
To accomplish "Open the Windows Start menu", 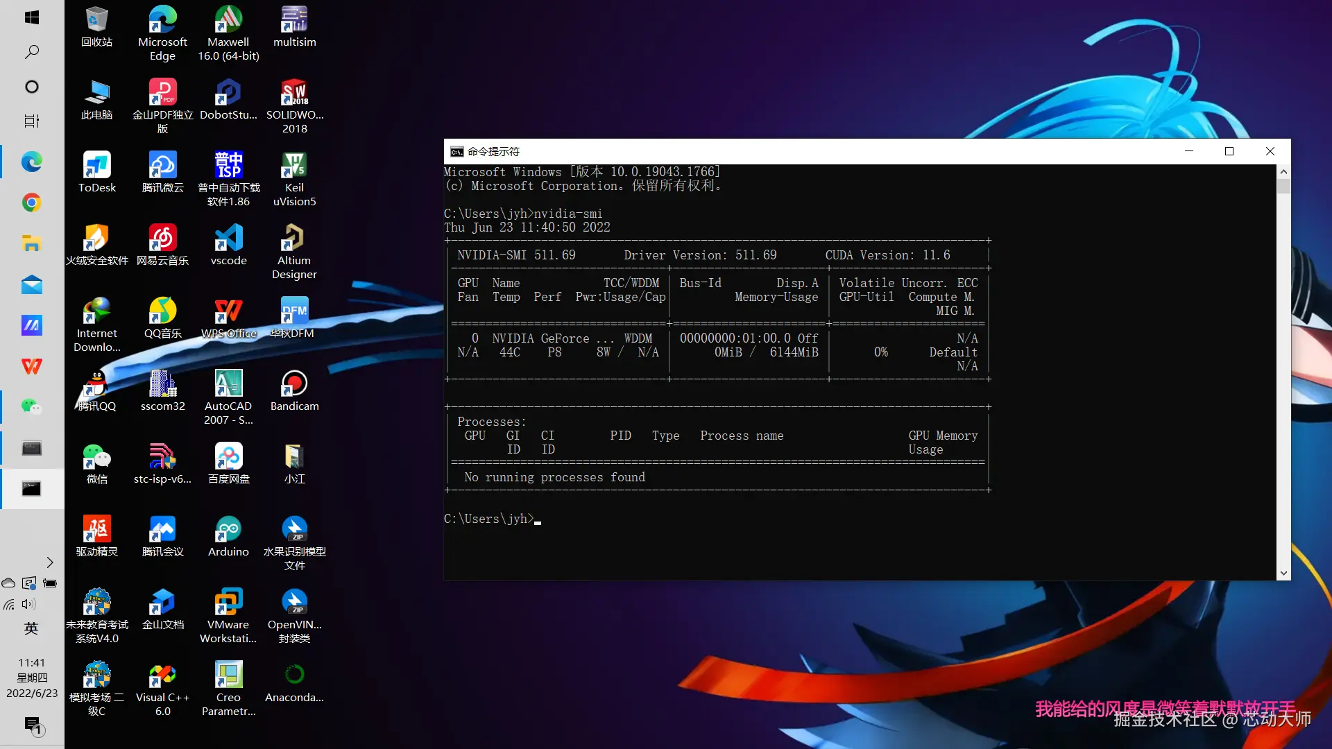I will pyautogui.click(x=31, y=17).
